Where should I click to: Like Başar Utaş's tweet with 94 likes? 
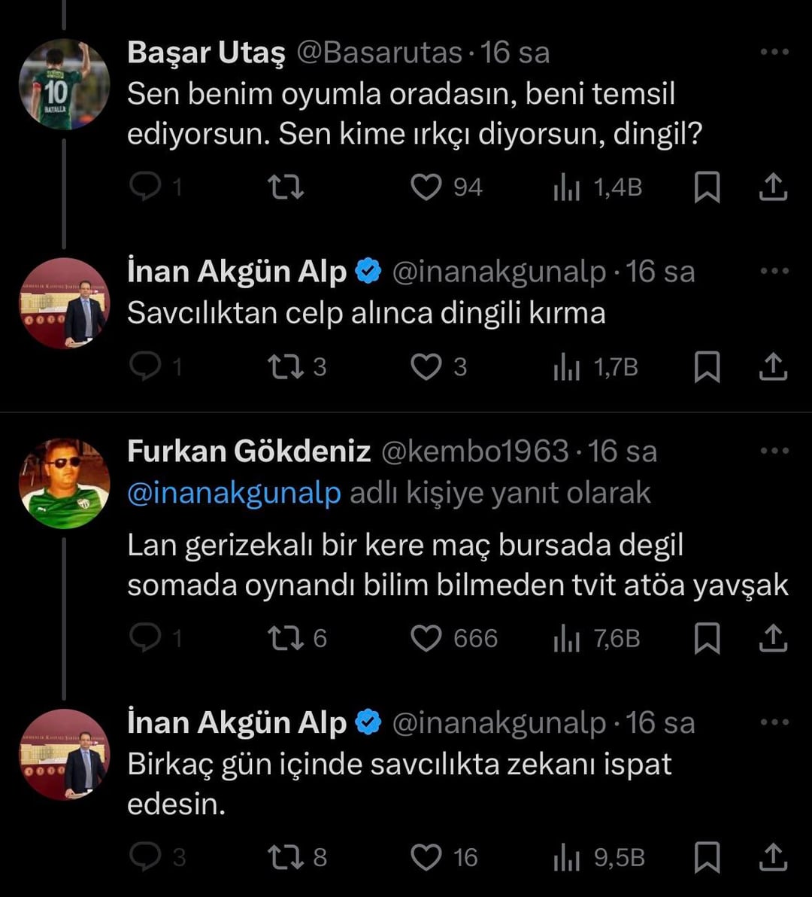click(x=426, y=187)
